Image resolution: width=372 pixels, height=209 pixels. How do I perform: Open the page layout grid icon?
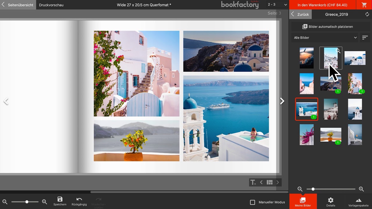point(270,182)
